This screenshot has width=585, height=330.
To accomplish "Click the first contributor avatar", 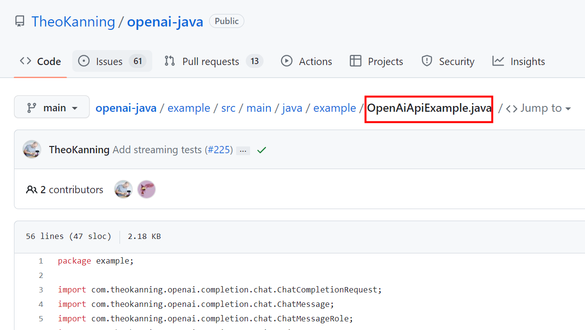I will tap(123, 189).
